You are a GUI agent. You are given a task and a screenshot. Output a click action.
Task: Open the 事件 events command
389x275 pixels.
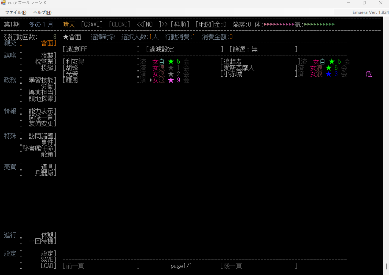38,142
